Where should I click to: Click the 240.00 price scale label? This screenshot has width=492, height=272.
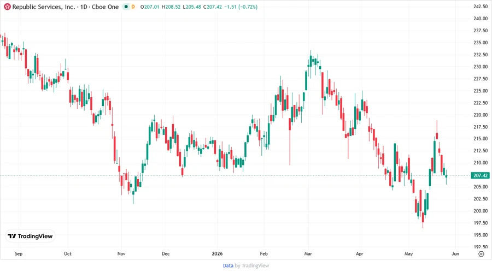481,19
